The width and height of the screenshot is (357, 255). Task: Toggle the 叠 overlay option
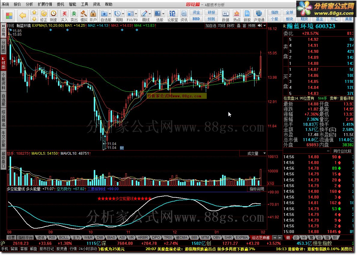[239, 26]
